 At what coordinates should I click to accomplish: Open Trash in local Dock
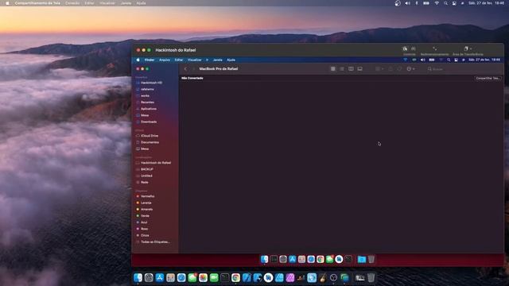pyautogui.click(x=371, y=277)
